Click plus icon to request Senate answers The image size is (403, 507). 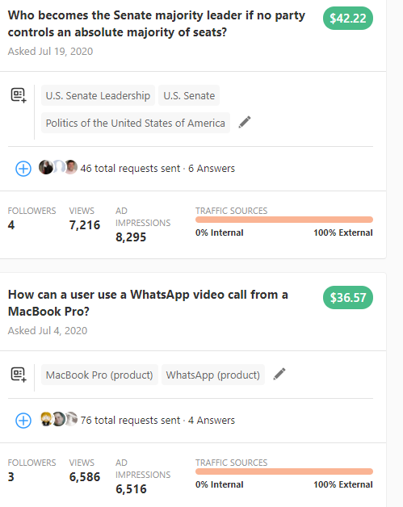(23, 169)
